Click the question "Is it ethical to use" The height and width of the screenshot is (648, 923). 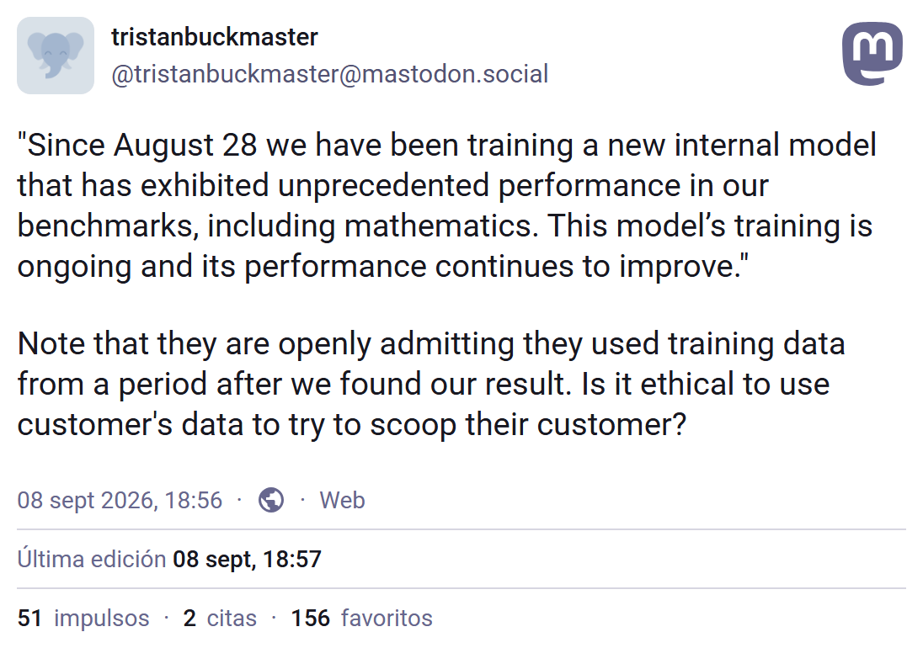coord(705,384)
